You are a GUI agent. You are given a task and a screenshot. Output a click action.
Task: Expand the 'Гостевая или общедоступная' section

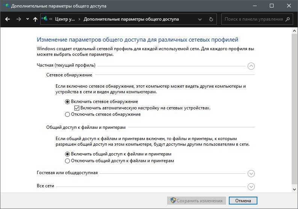click(251, 173)
